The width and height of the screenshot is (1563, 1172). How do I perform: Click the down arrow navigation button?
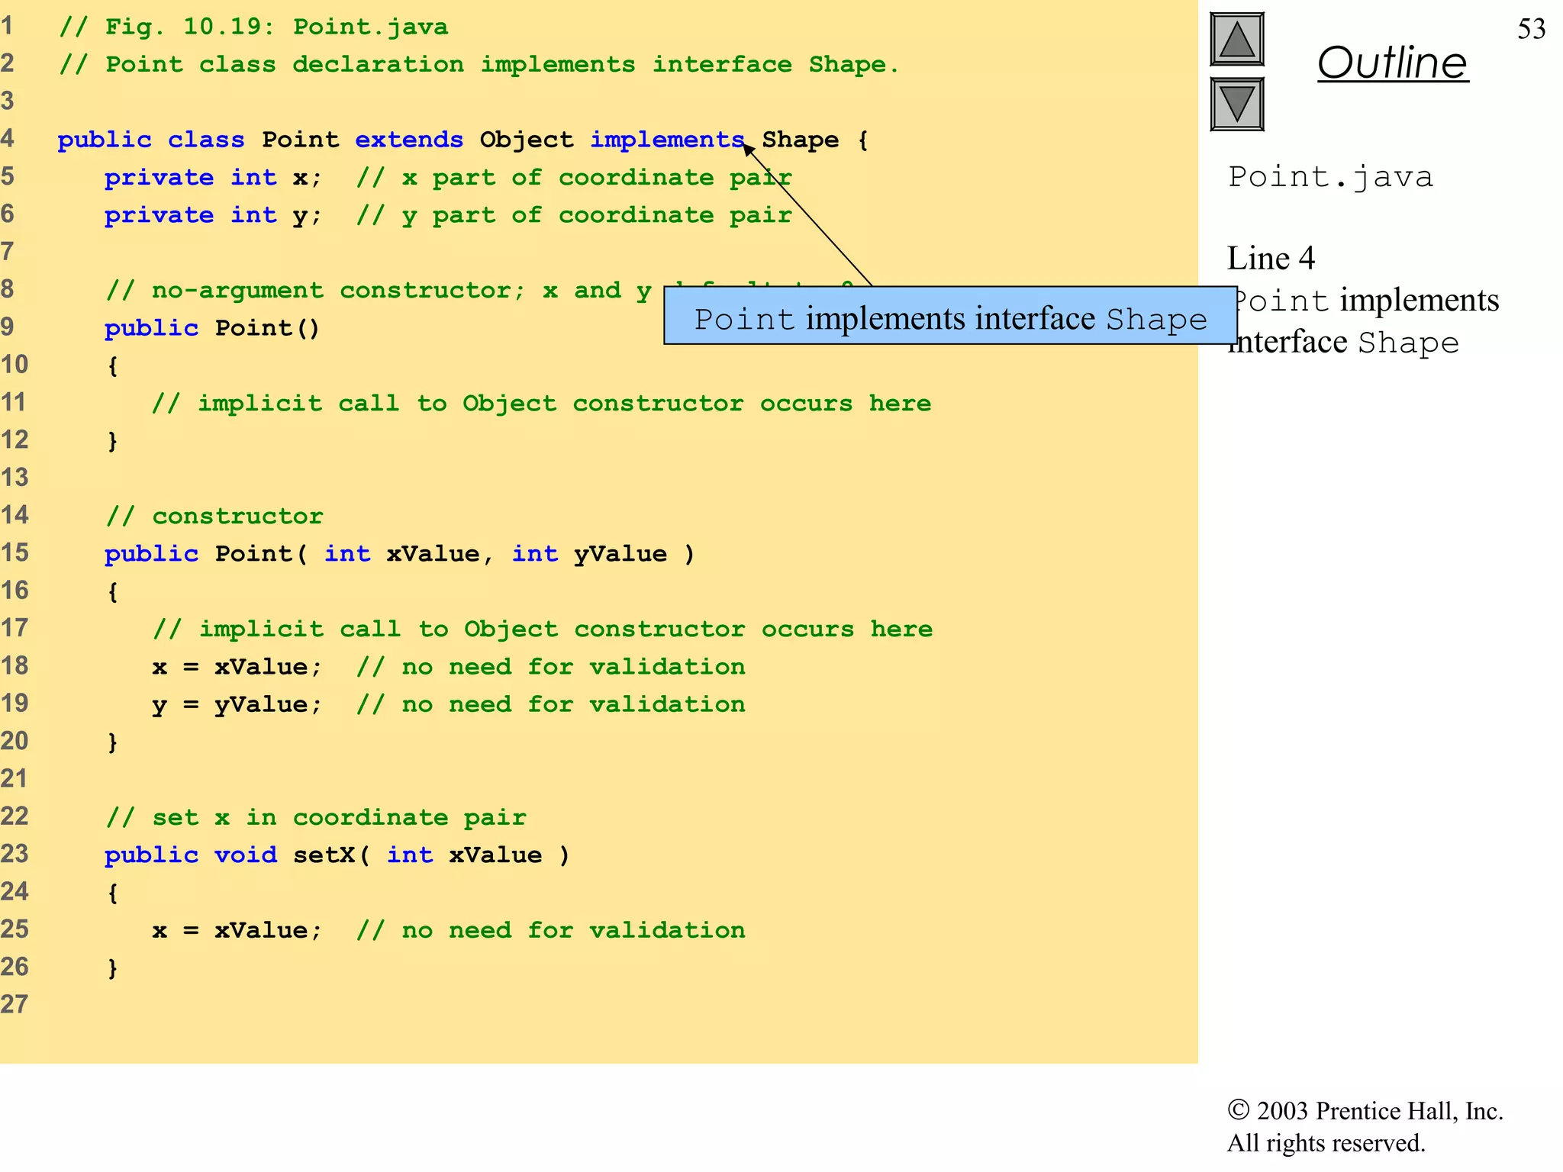1237,104
